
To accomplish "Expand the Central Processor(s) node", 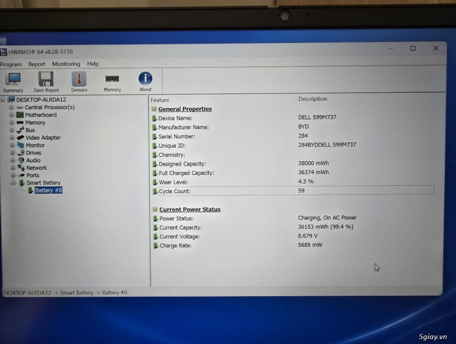I will 12,107.
